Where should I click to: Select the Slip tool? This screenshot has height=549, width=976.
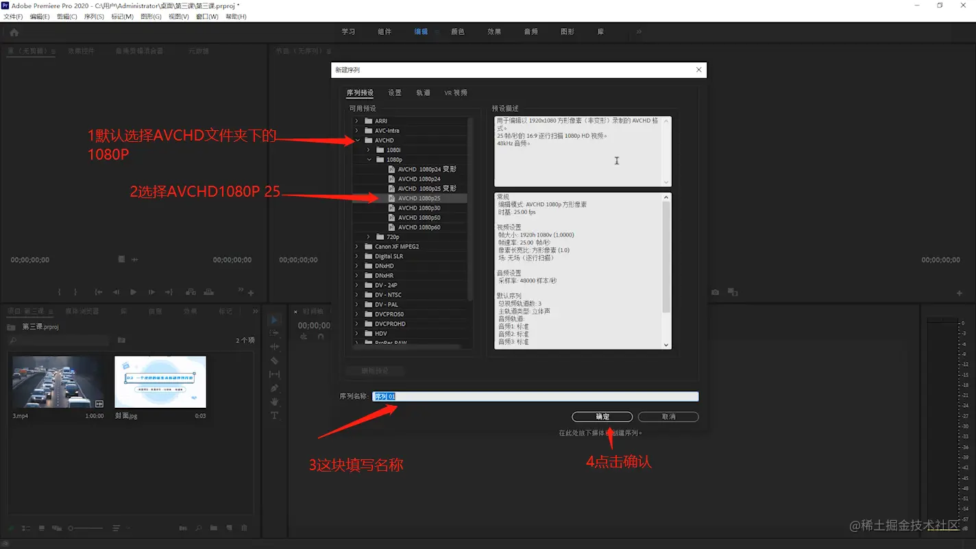[x=274, y=374]
